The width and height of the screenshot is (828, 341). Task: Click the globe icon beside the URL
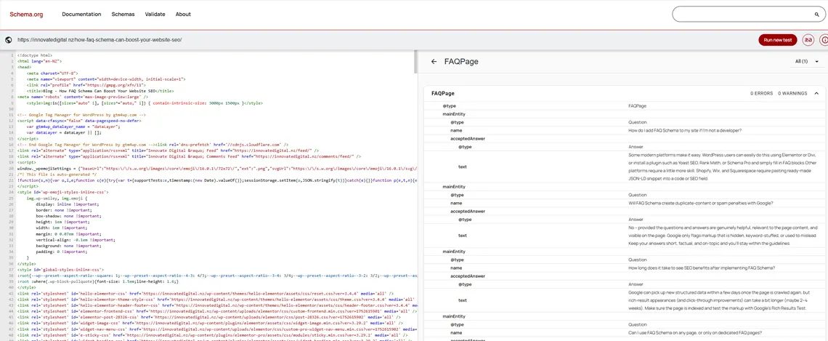(x=9, y=40)
